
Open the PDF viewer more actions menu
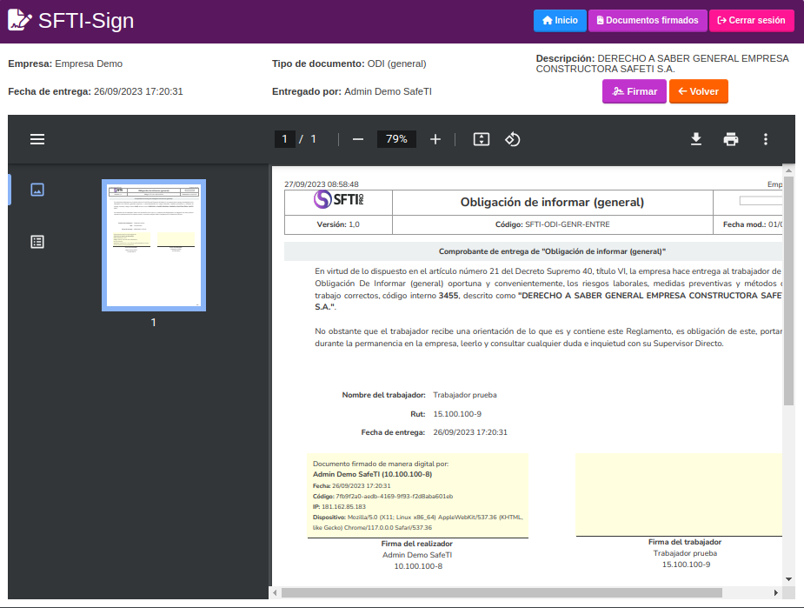pos(766,139)
